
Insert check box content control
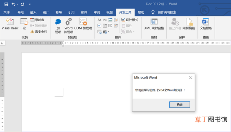99,26
